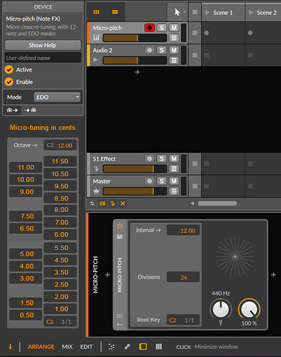Add a new track with plus icon
Image resolution: width=281 pixels, height=357 pixels.
[x=138, y=72]
